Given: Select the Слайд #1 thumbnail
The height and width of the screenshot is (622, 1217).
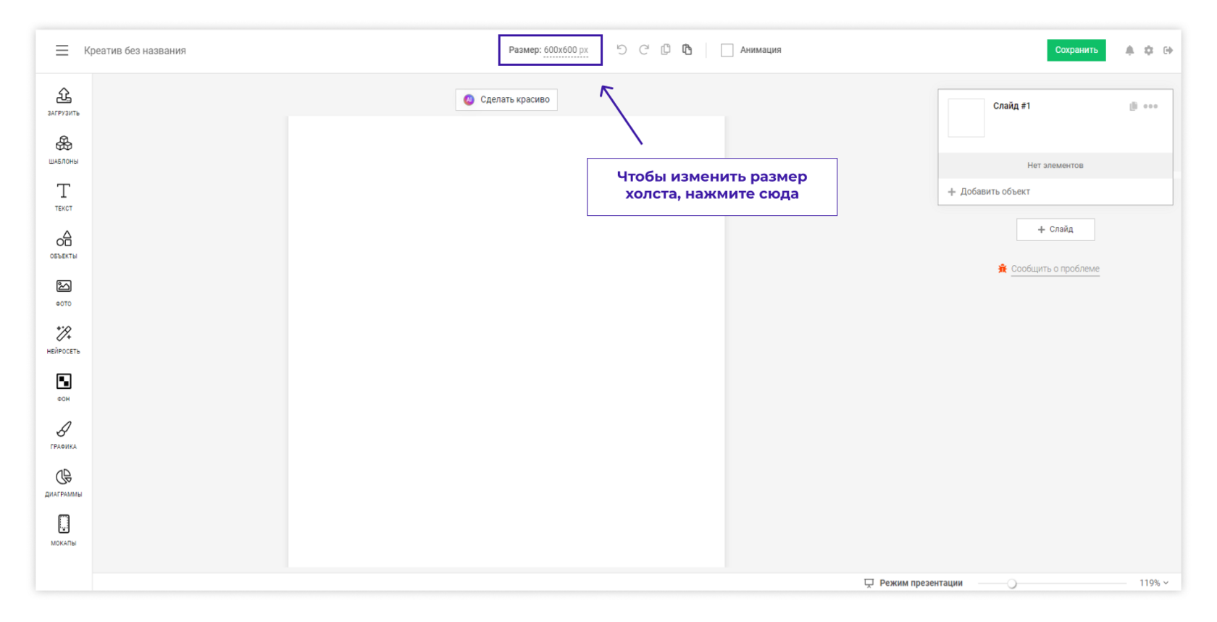Looking at the screenshot, I should 966,118.
